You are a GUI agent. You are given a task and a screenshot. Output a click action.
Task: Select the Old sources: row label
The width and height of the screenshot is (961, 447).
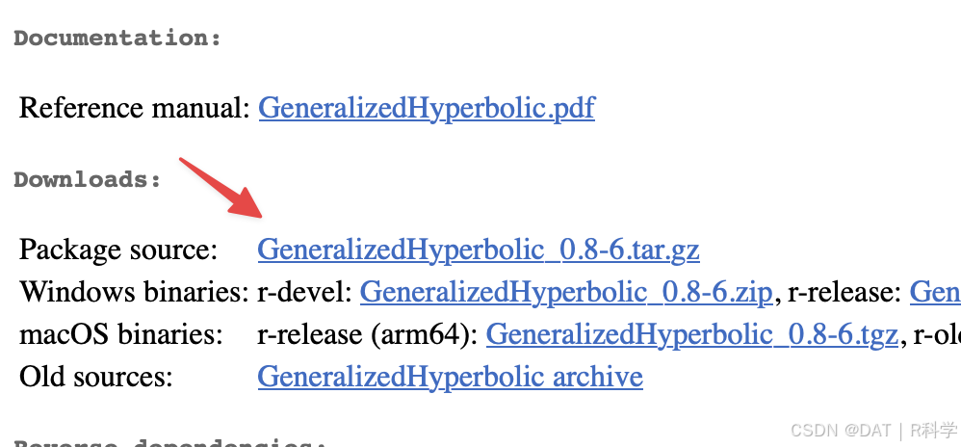(x=96, y=377)
